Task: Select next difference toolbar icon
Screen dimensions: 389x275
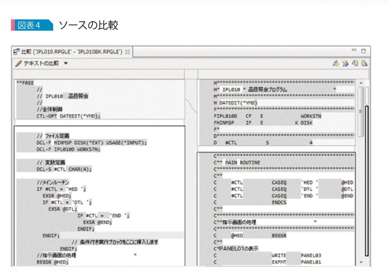Action: point(355,64)
